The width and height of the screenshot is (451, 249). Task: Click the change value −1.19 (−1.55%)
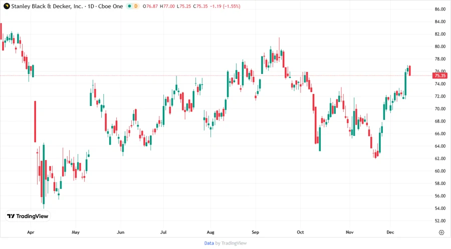[x=225, y=6]
